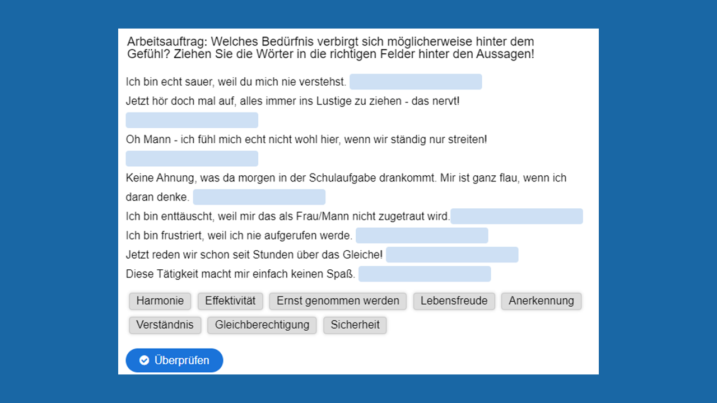Image resolution: width=717 pixels, height=403 pixels.
Task: Select the 'Harmonie' word chip
Action: coord(160,301)
